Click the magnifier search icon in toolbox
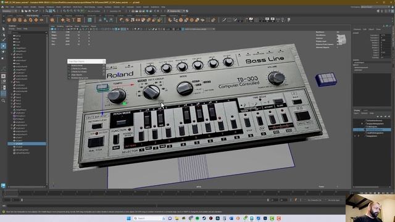 [x=3, y=101]
